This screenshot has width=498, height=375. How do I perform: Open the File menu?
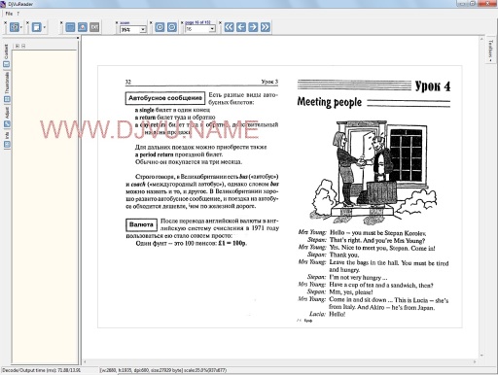pyautogui.click(x=9, y=14)
